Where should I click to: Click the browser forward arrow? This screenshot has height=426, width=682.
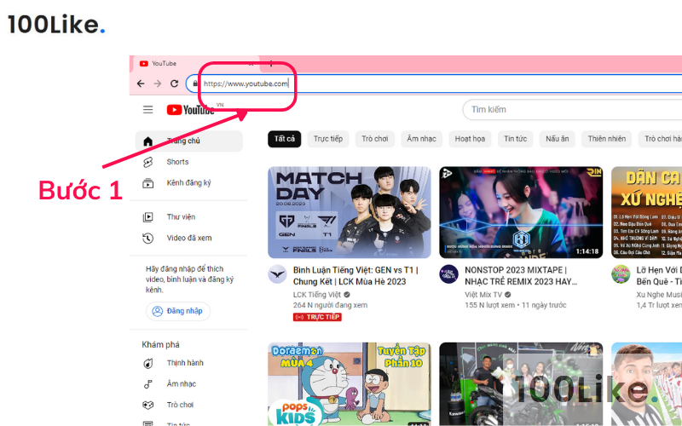[x=158, y=83]
